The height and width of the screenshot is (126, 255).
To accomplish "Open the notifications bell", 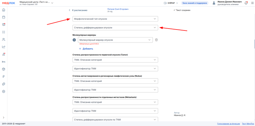I will [246, 3].
